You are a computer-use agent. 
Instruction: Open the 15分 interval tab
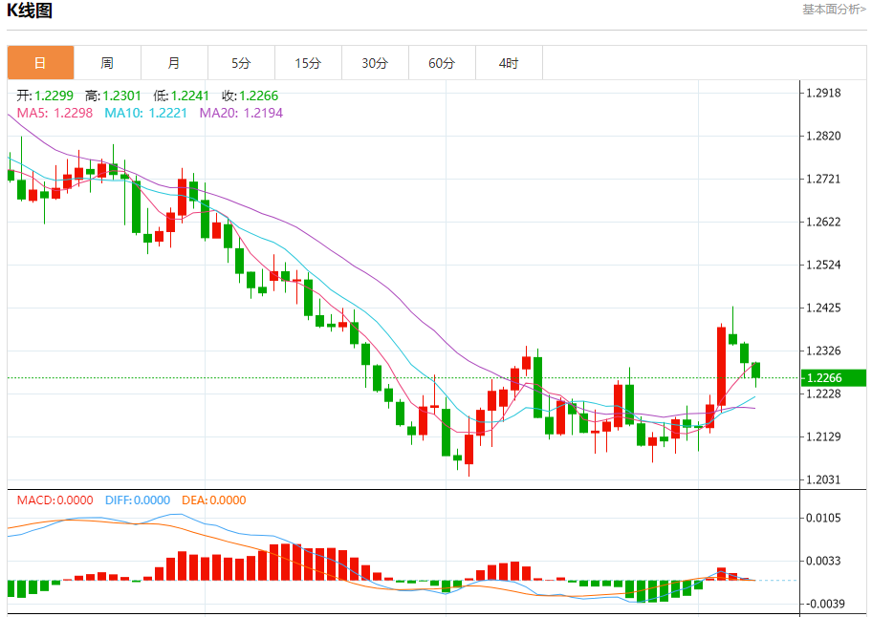pos(308,63)
